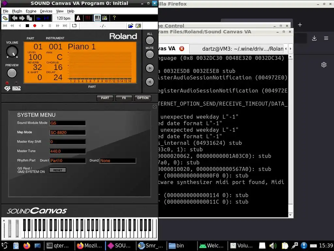Click the play transport button

click(x=42, y=26)
